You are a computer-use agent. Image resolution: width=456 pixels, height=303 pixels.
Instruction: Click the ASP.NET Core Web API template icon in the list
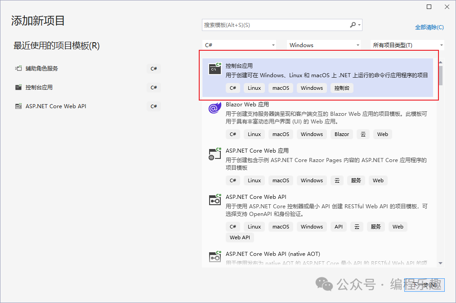(x=215, y=200)
